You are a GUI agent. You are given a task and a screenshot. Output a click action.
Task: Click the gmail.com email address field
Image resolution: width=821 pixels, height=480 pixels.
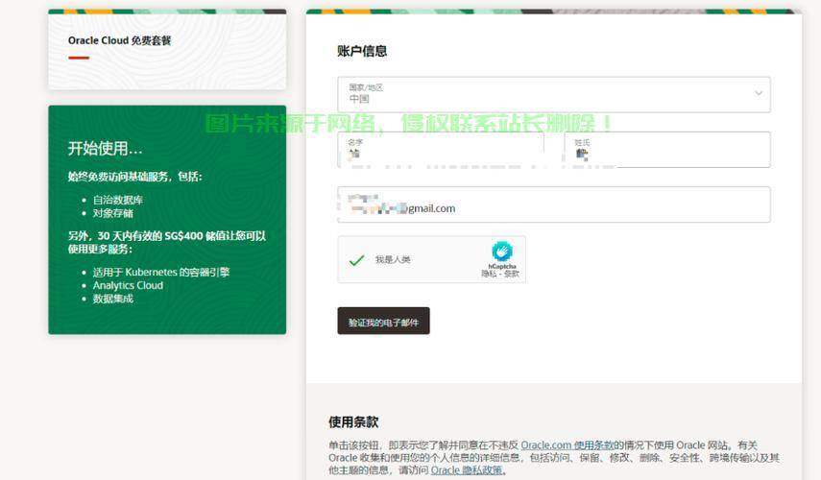click(553, 204)
